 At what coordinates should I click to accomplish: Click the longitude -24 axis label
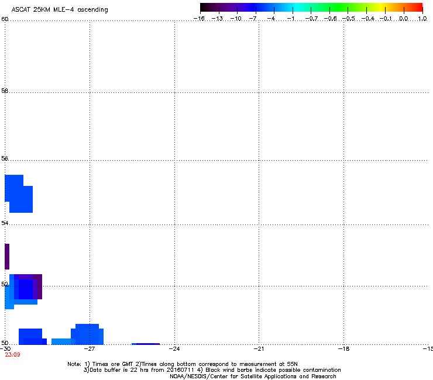pos(174,349)
